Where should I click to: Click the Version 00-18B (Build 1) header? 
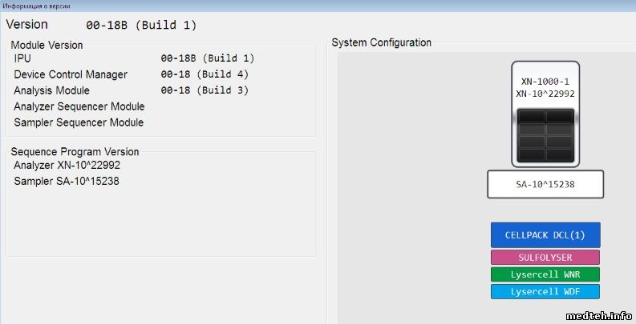pos(101,25)
